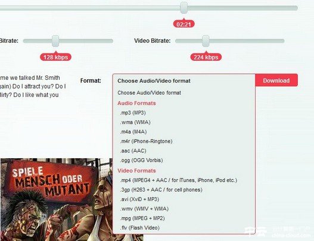Viewport: 314px width, 241px height.
Task: Click the Video Bitrate slider handle
Action: click(x=206, y=41)
